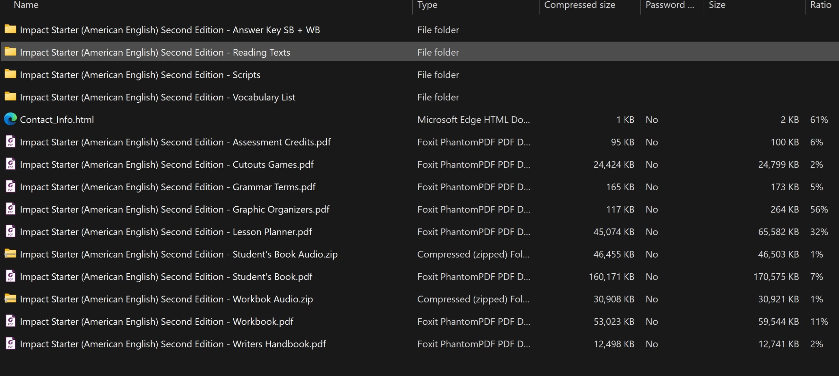Click the Scripts folder icon

point(10,74)
